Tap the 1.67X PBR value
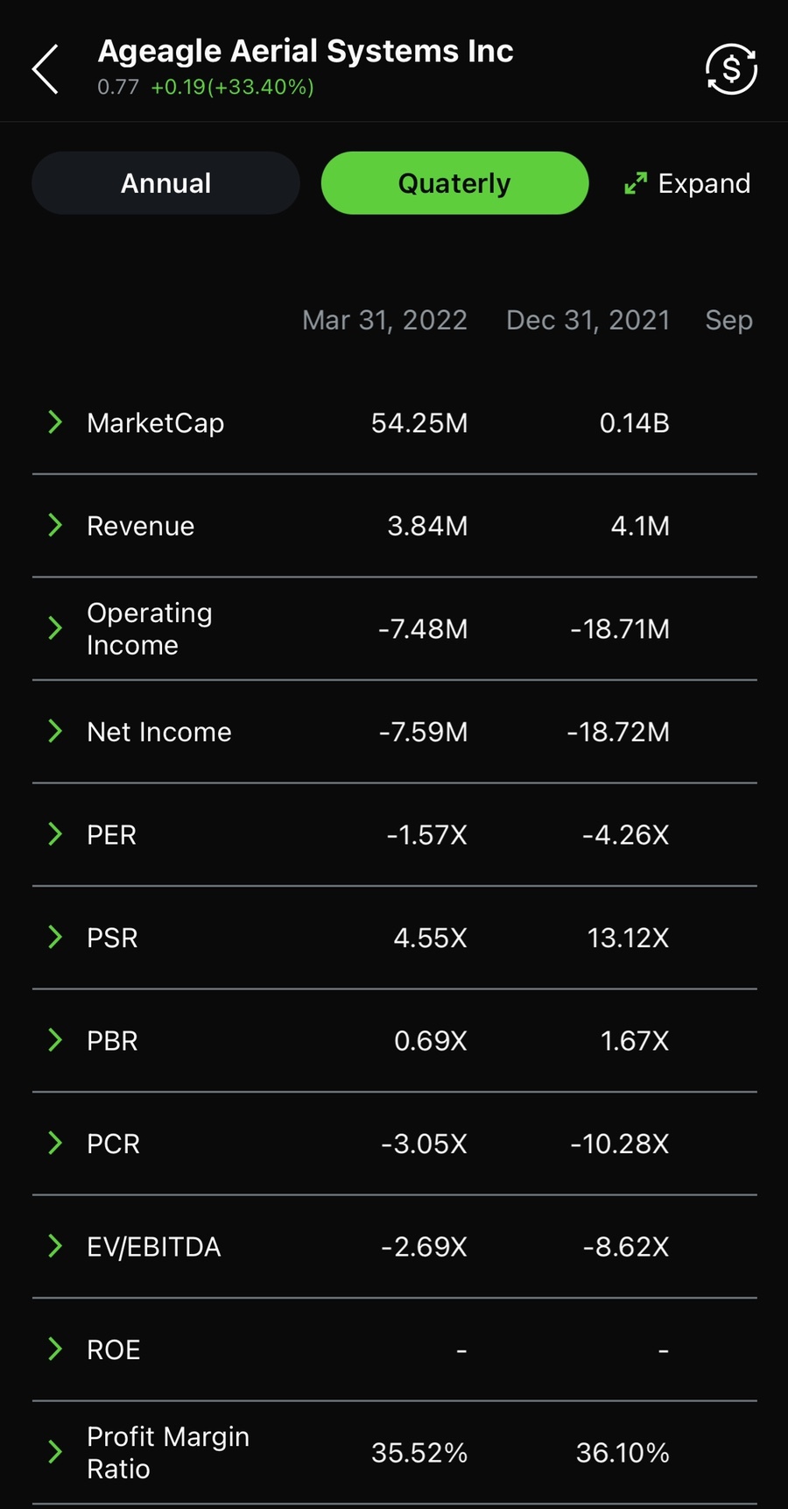The image size is (788, 1509). pos(635,1041)
